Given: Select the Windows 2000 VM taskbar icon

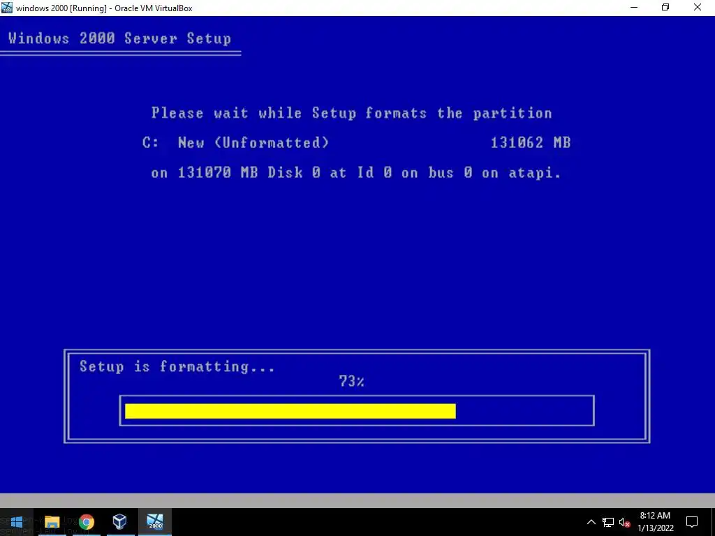Looking at the screenshot, I should [155, 522].
